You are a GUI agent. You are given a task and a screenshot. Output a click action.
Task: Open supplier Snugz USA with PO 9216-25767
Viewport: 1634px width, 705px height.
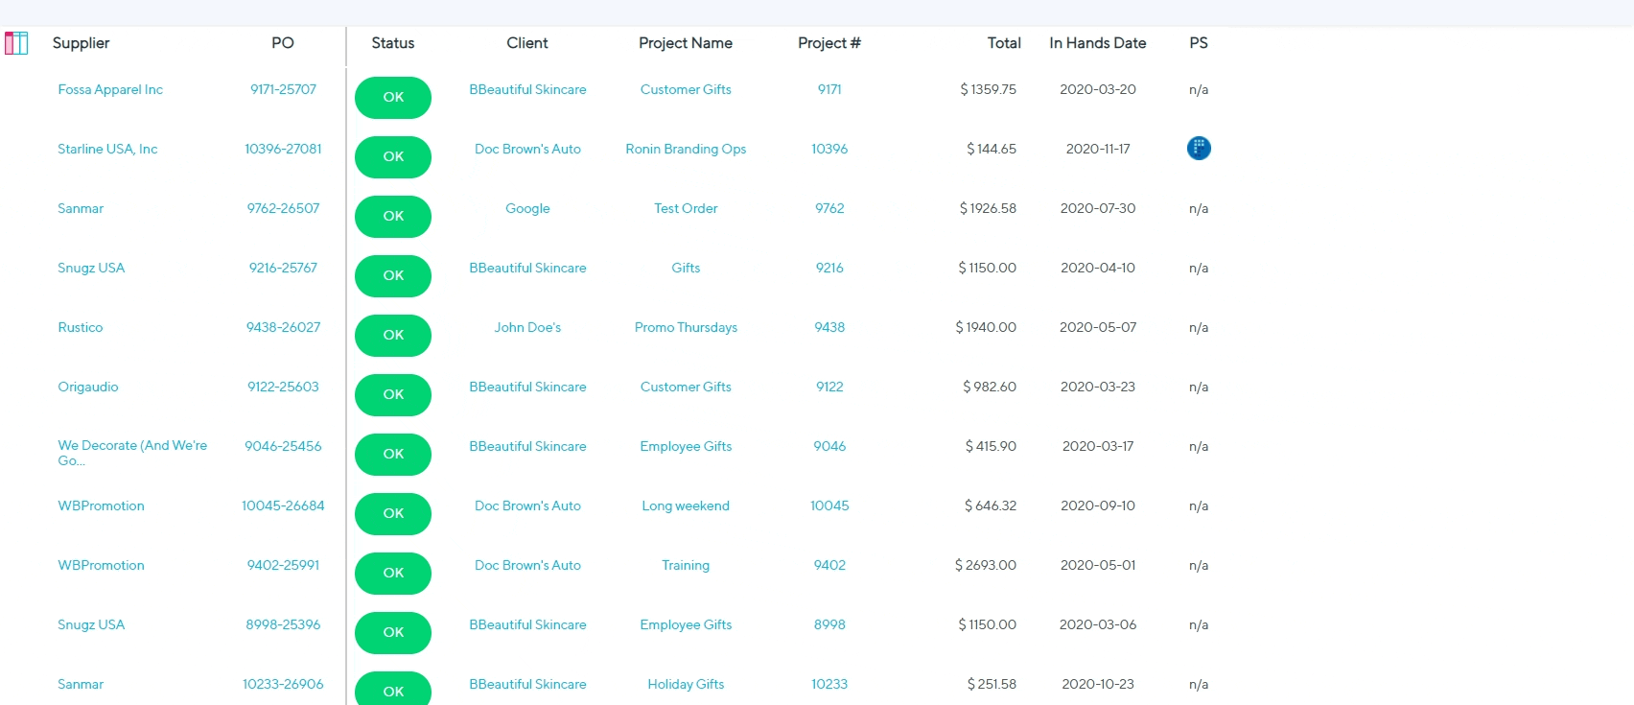[90, 268]
